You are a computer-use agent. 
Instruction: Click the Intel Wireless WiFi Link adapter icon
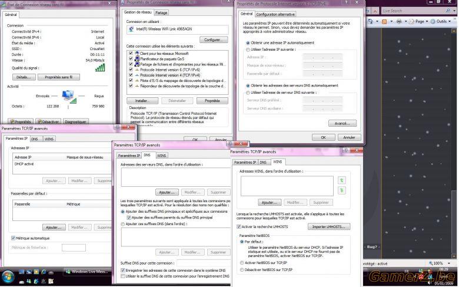coord(131,29)
